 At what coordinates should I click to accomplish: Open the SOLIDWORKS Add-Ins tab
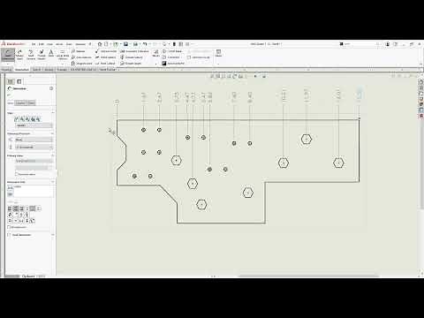(x=84, y=70)
